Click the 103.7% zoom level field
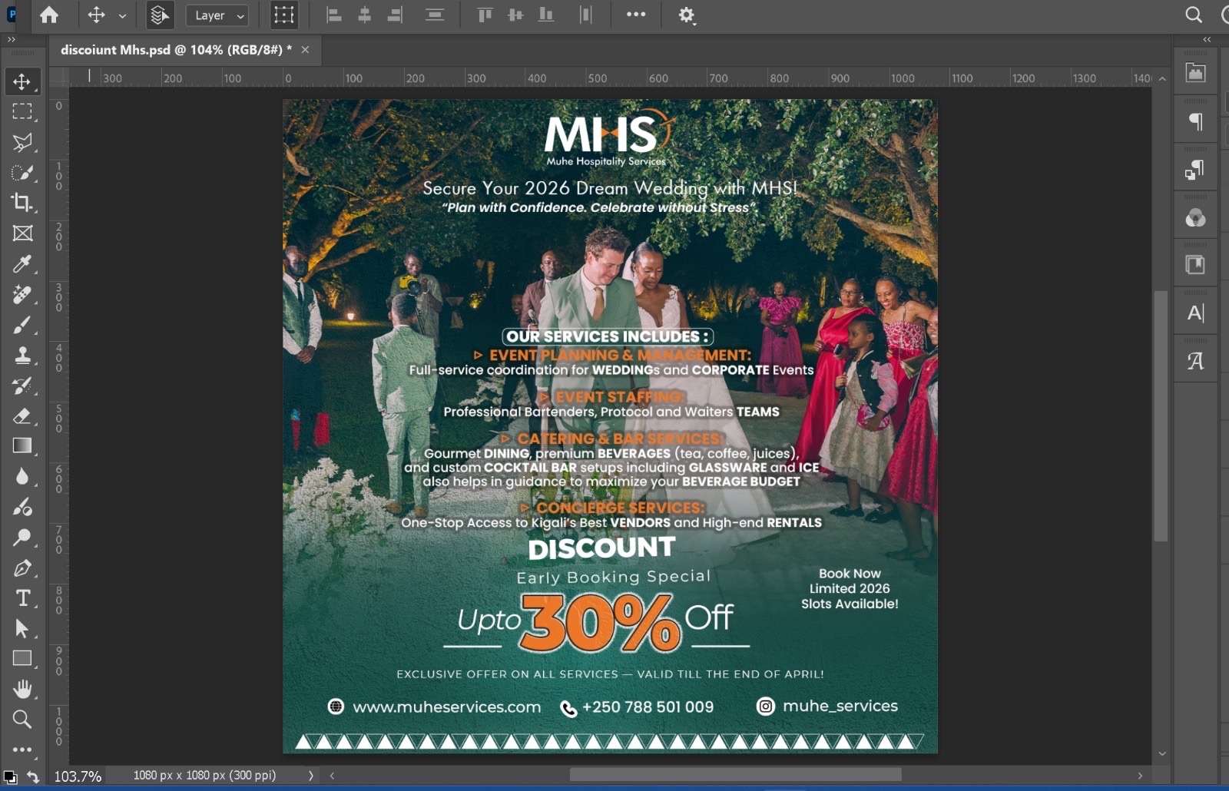This screenshot has width=1229, height=791. [78, 776]
